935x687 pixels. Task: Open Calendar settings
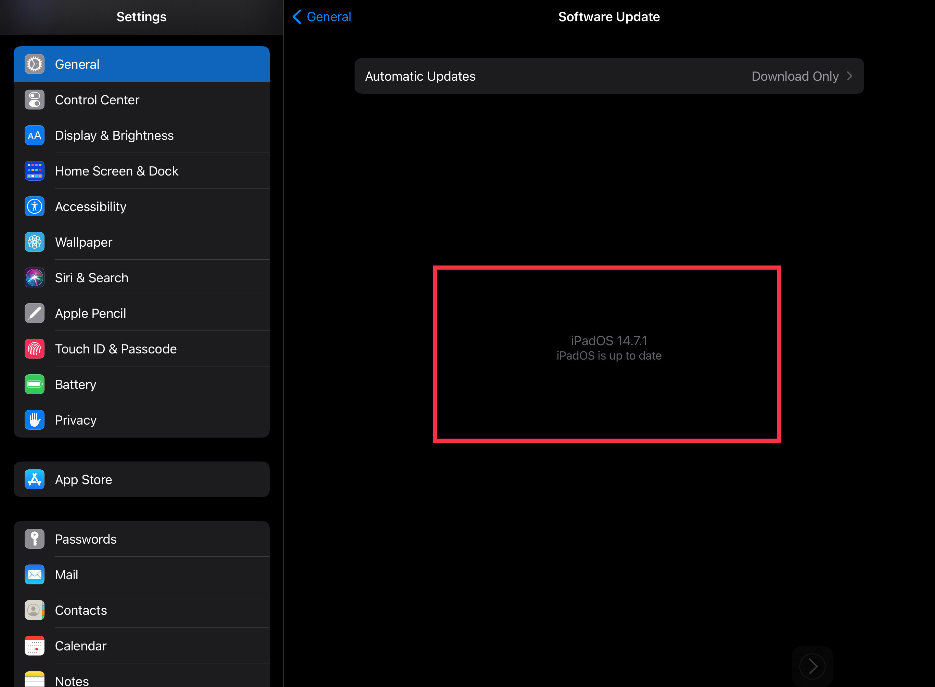pyautogui.click(x=141, y=646)
